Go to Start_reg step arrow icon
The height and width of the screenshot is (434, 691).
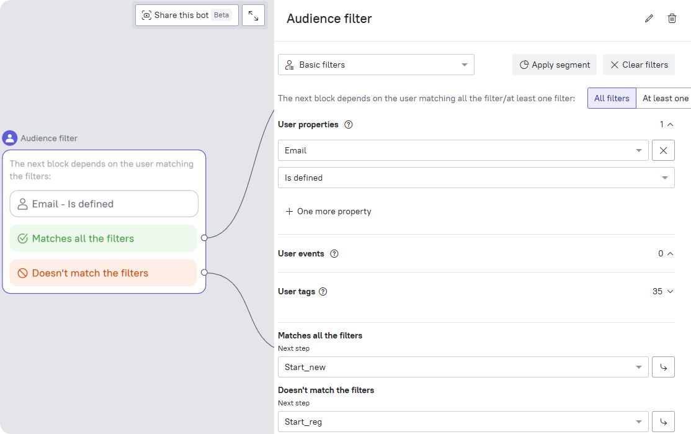pos(663,422)
